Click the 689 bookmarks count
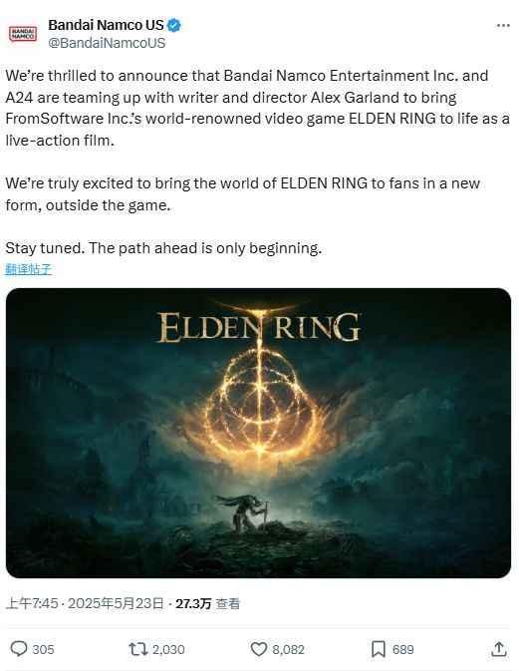This screenshot has width=519, height=671. pos(402,650)
